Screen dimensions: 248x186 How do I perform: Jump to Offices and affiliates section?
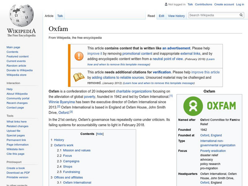(68, 177)
